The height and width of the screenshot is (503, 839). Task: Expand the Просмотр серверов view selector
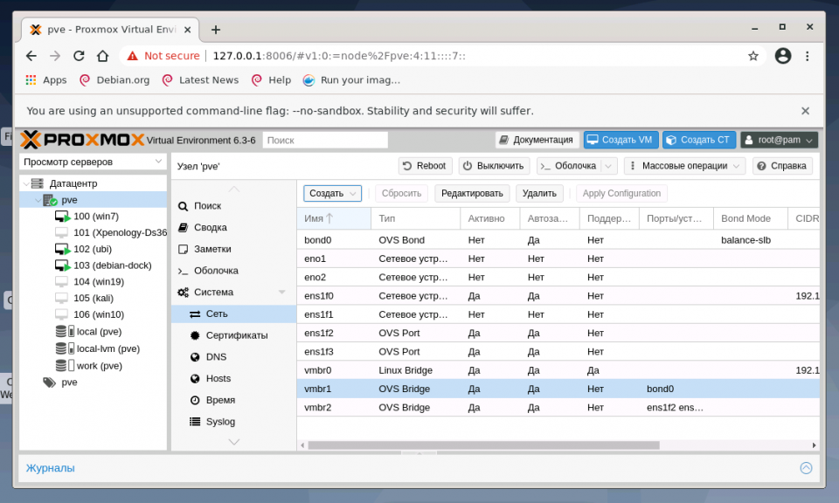click(93, 162)
